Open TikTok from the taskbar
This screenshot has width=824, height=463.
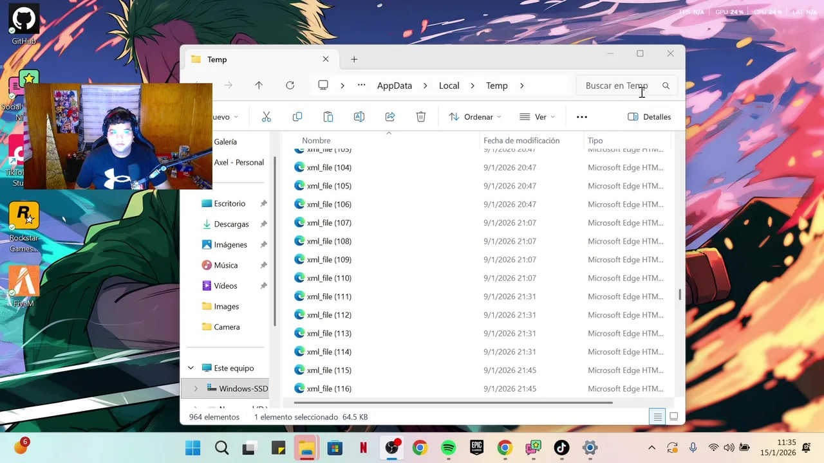click(x=561, y=448)
